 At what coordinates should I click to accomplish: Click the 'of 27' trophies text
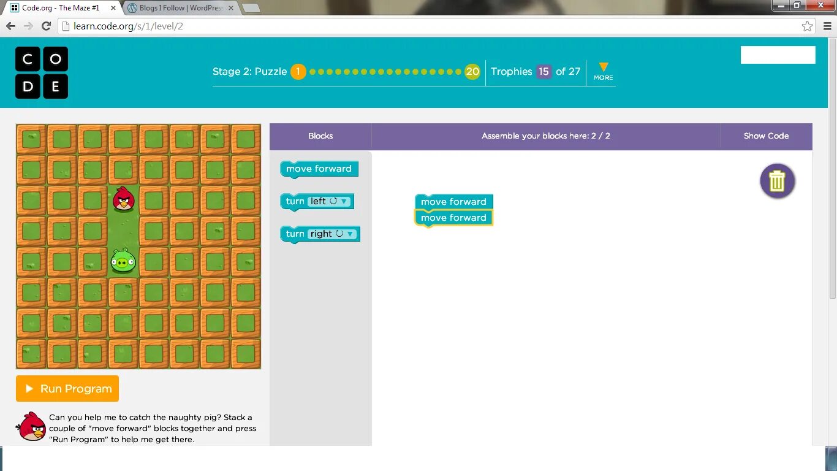[x=568, y=72]
